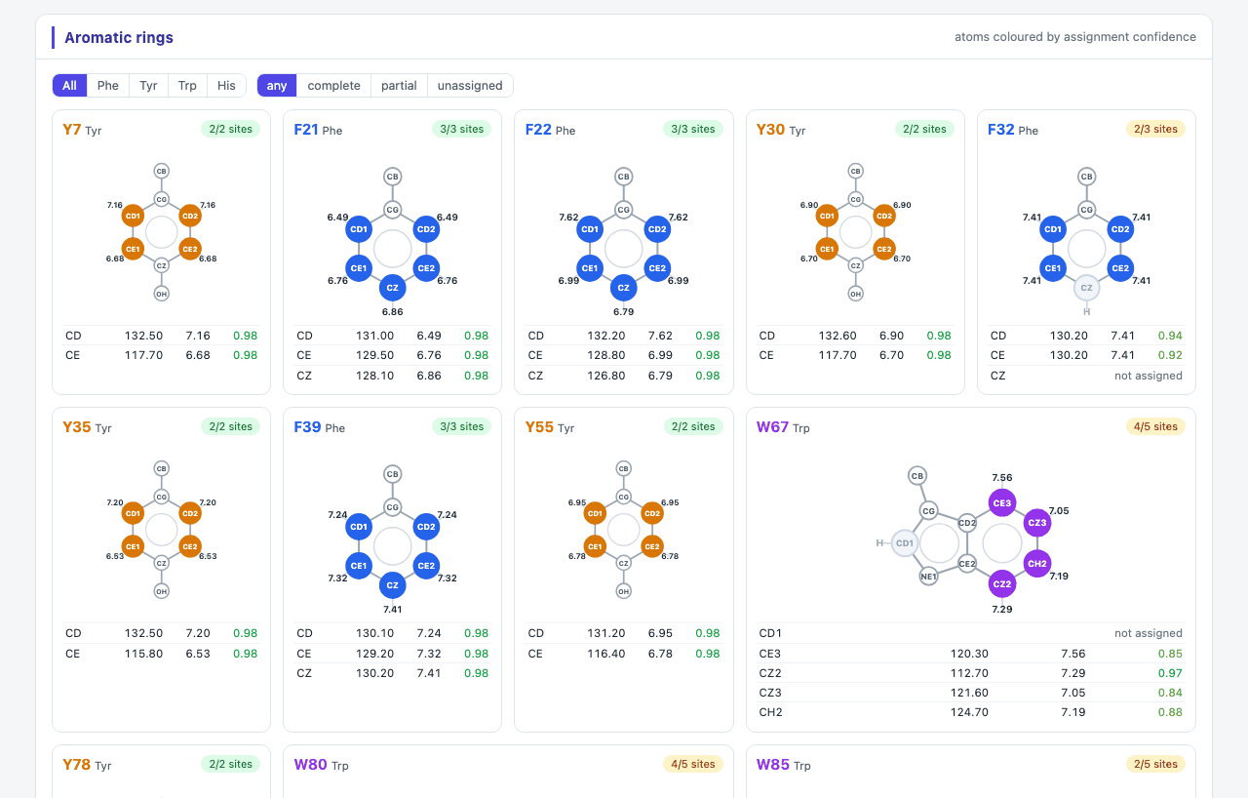This screenshot has width=1248, height=798.
Task: Filter rings to Phe residues
Action: 108,86
